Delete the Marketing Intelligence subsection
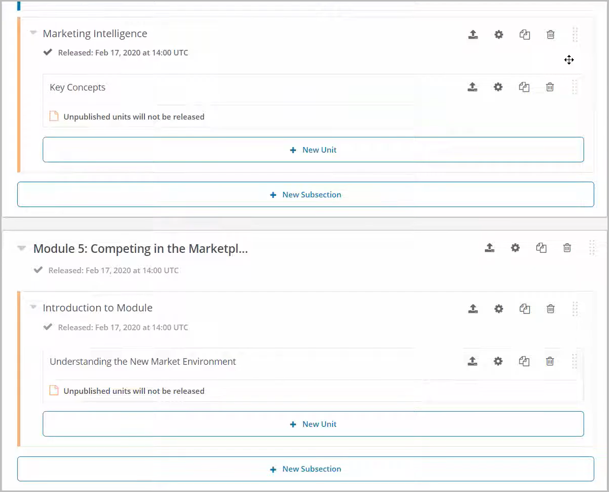The height and width of the screenshot is (492, 609). click(550, 35)
